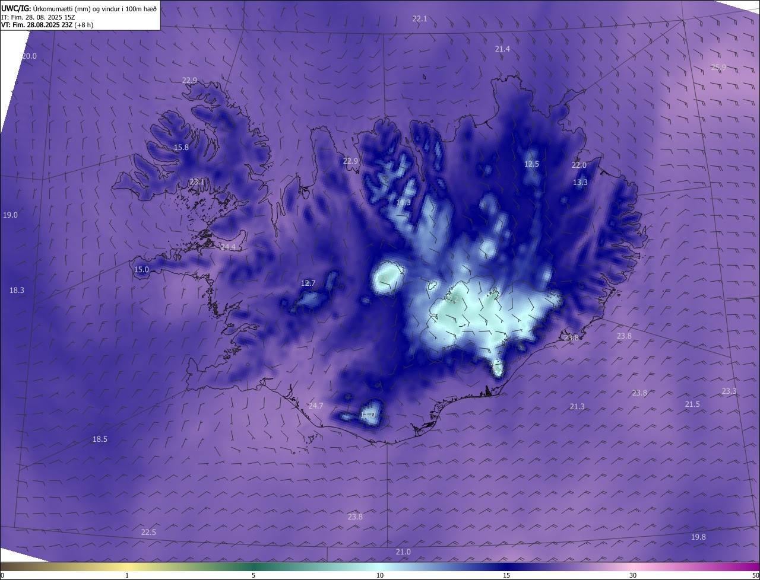Image resolution: width=760 pixels, height=580 pixels.
Task: Click the 15.8 value label
Action: [x=181, y=147]
